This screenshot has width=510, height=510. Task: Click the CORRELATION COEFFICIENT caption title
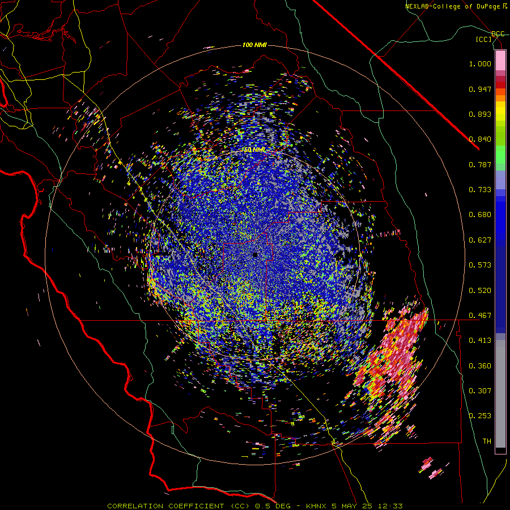point(165,506)
